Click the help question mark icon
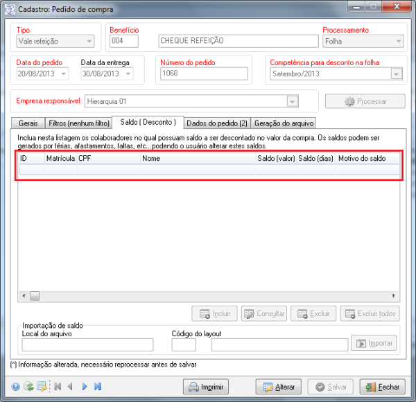Image resolution: width=416 pixels, height=402 pixels. coord(15,387)
